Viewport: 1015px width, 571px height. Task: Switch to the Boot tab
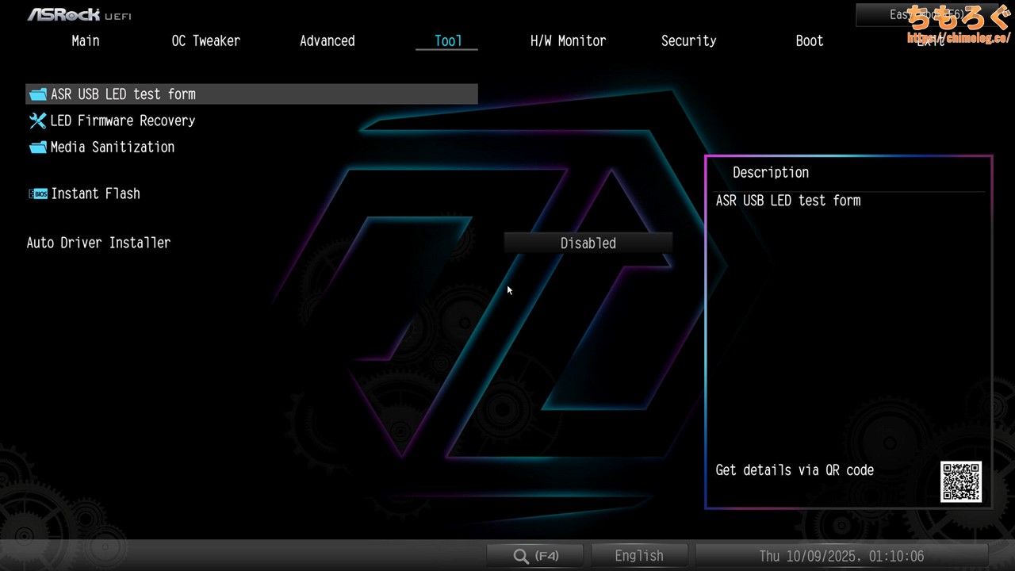(809, 41)
